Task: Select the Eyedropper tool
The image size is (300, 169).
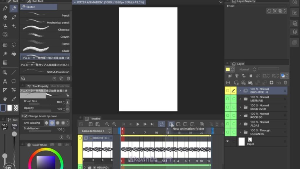Action: click(x=14, y=99)
